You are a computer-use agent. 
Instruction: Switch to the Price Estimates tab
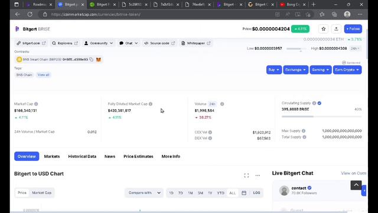(138, 156)
